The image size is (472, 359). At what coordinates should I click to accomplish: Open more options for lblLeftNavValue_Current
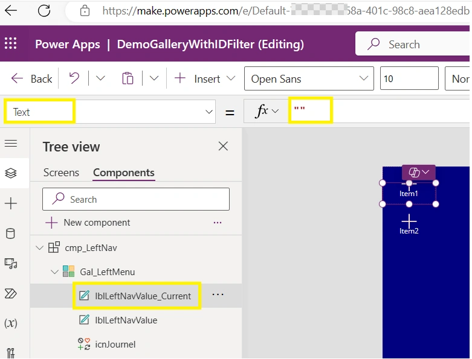tap(218, 294)
